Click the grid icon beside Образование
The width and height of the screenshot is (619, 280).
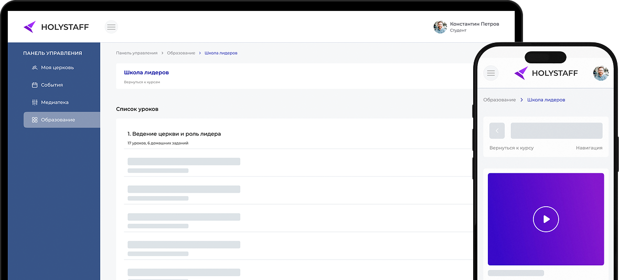tap(34, 120)
